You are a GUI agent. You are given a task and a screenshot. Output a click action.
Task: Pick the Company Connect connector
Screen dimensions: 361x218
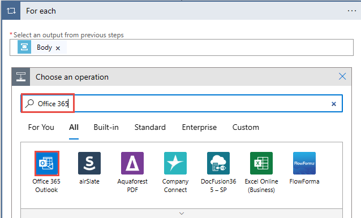[x=175, y=163]
